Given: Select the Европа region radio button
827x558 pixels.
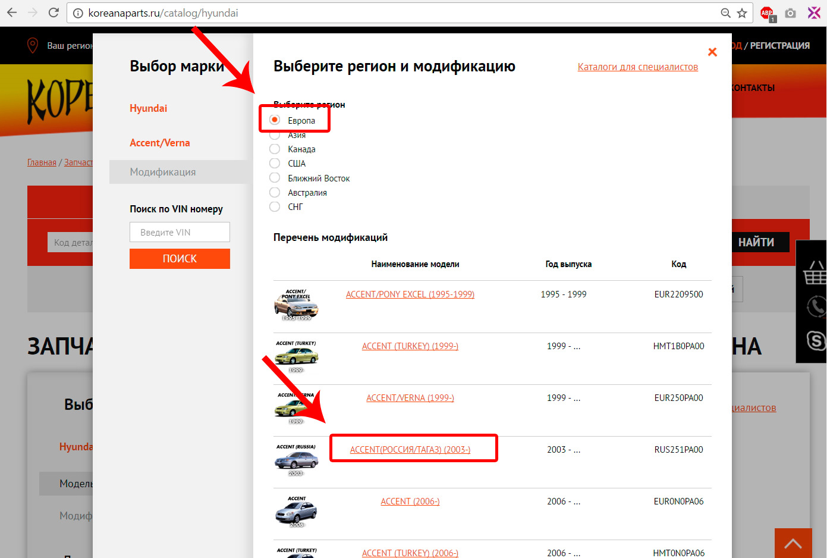Looking at the screenshot, I should point(275,120).
